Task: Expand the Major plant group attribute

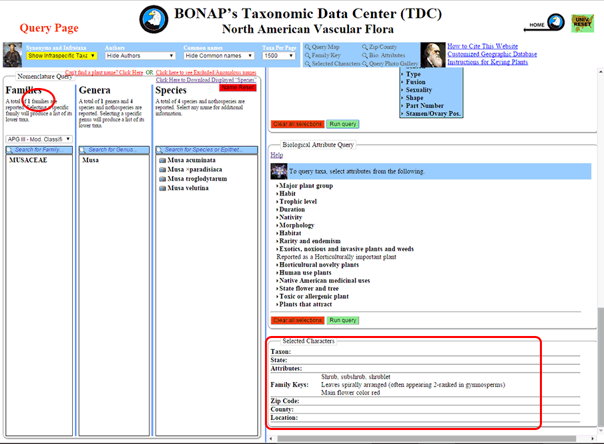Action: [304, 186]
